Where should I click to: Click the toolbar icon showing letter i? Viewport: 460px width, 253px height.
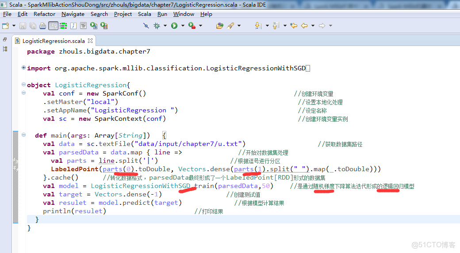(73, 26)
